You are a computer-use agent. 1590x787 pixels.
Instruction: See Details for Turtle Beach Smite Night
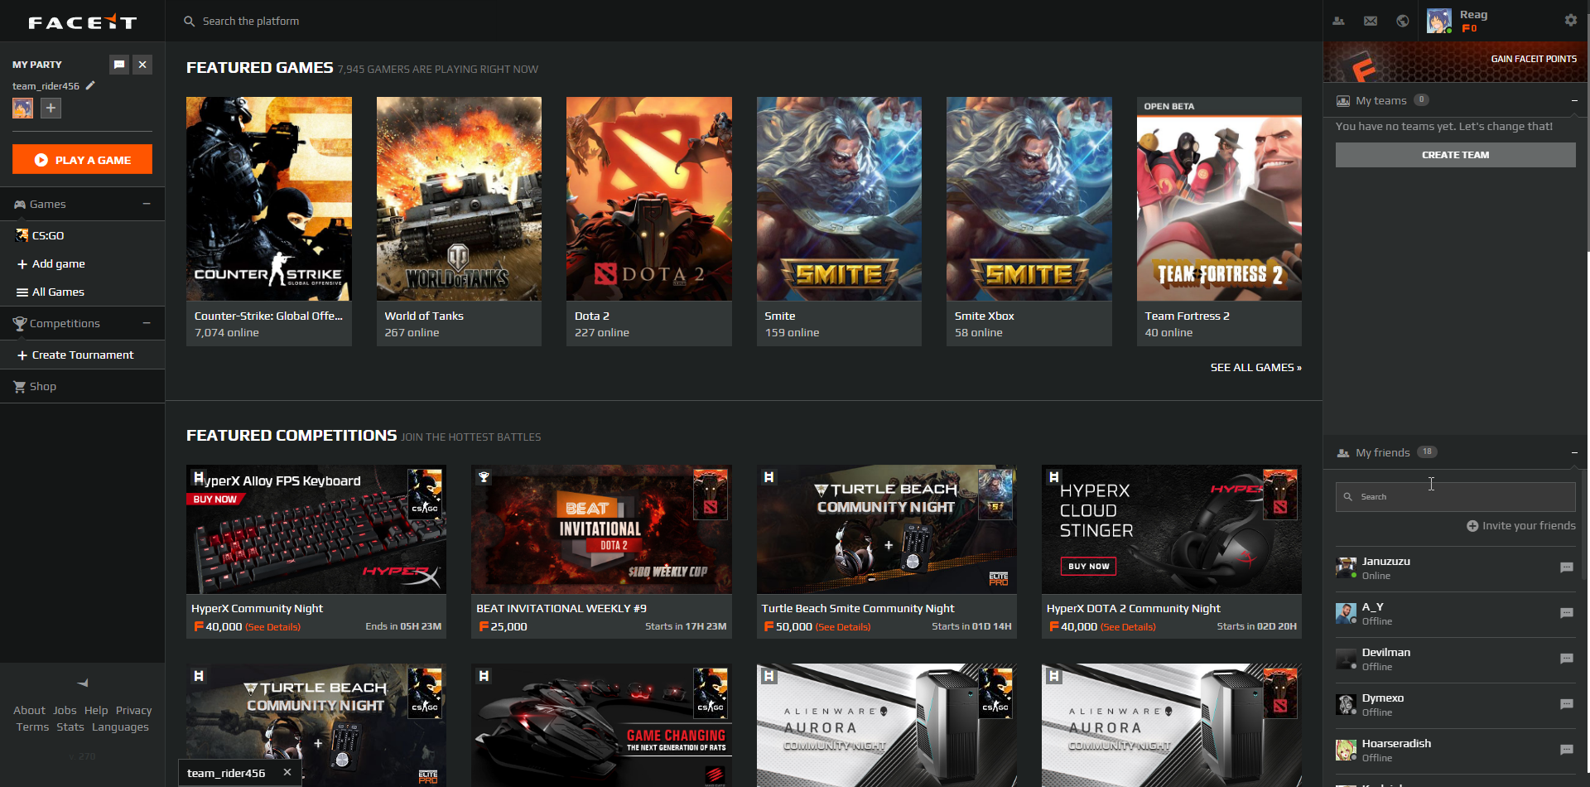click(x=843, y=627)
